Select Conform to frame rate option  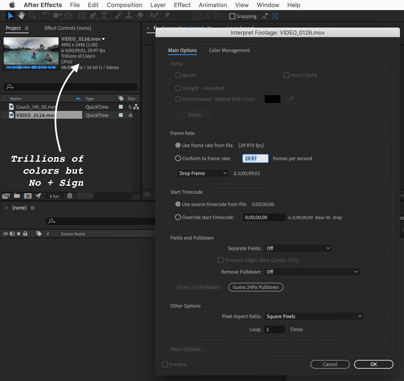click(x=178, y=158)
